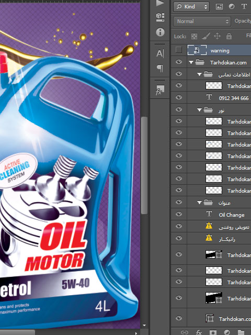Open the Paragraph panel icon

[x=160, y=69]
